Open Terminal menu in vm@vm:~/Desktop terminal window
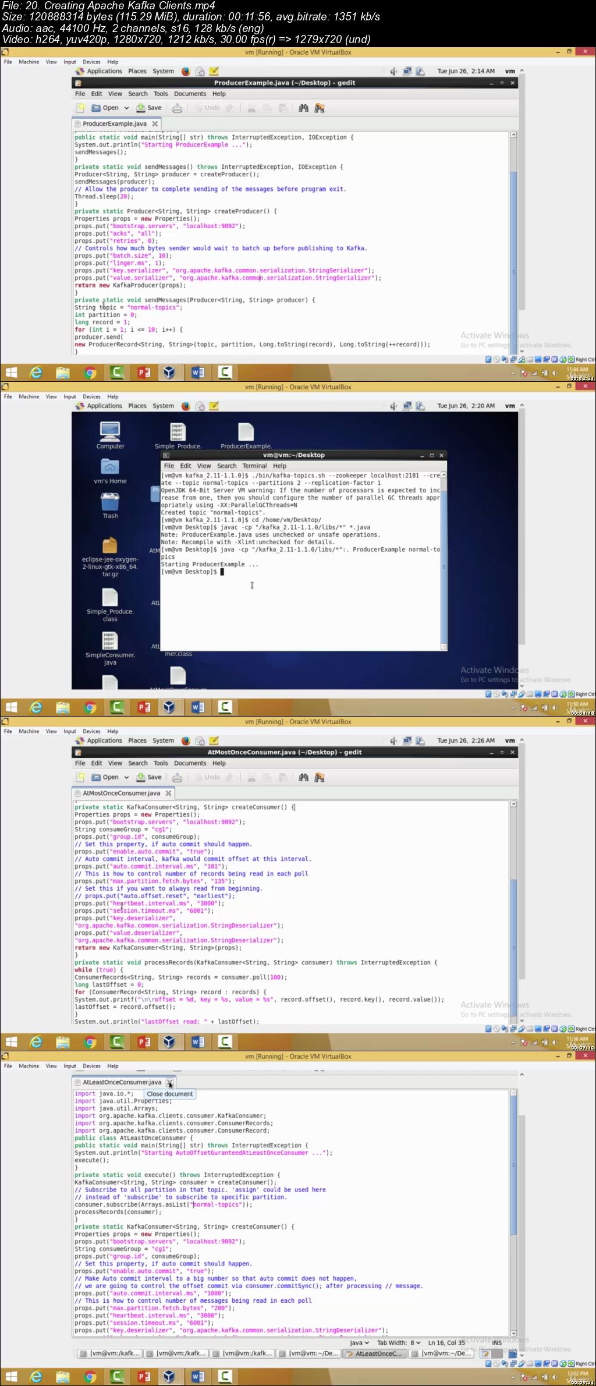Viewport: 596px width, 1386px height. 254,466
